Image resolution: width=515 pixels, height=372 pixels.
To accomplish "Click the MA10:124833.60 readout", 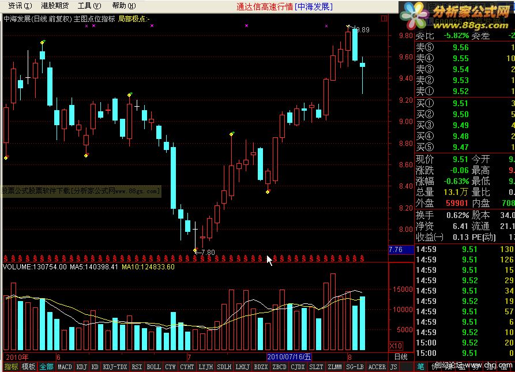I will click(148, 267).
